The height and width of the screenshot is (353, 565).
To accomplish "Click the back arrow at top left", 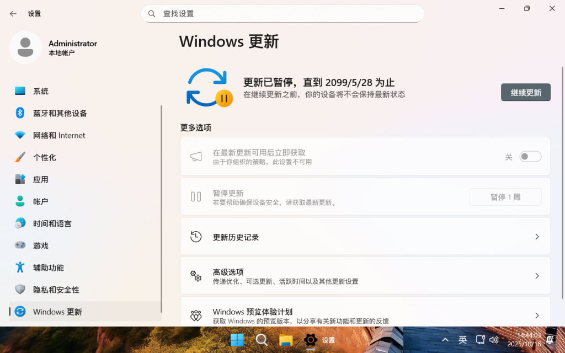I will [12, 13].
